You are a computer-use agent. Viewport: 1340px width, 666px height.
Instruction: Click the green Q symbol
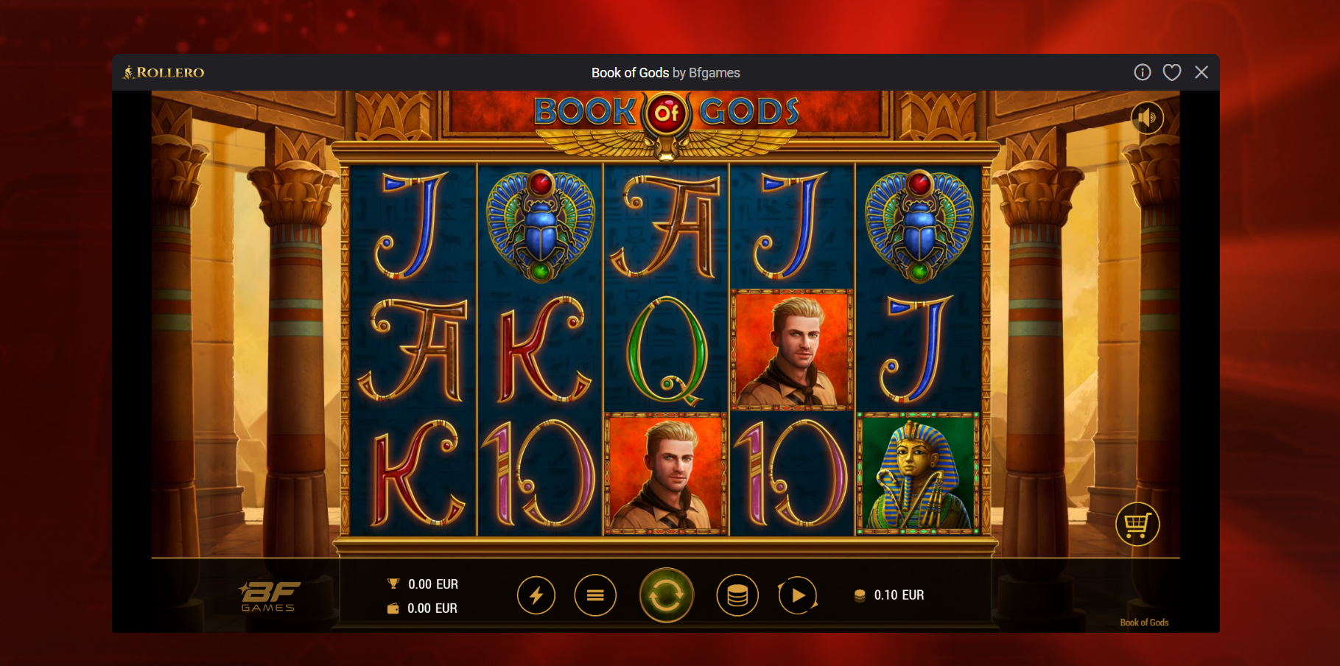coord(666,351)
